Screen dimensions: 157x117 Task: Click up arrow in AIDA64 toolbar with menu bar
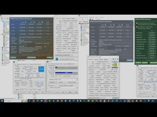(x=85, y=19)
